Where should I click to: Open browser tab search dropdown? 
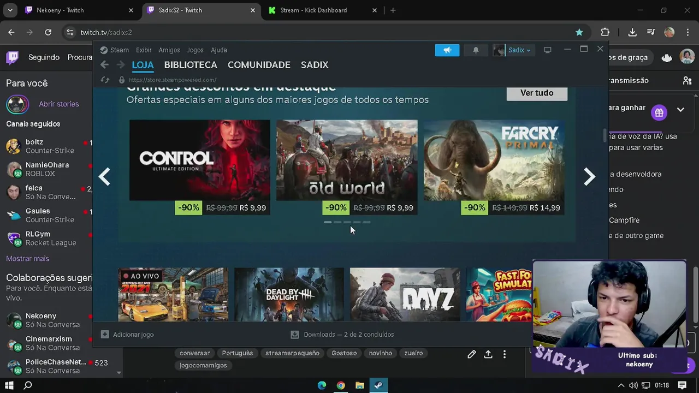tap(10, 10)
